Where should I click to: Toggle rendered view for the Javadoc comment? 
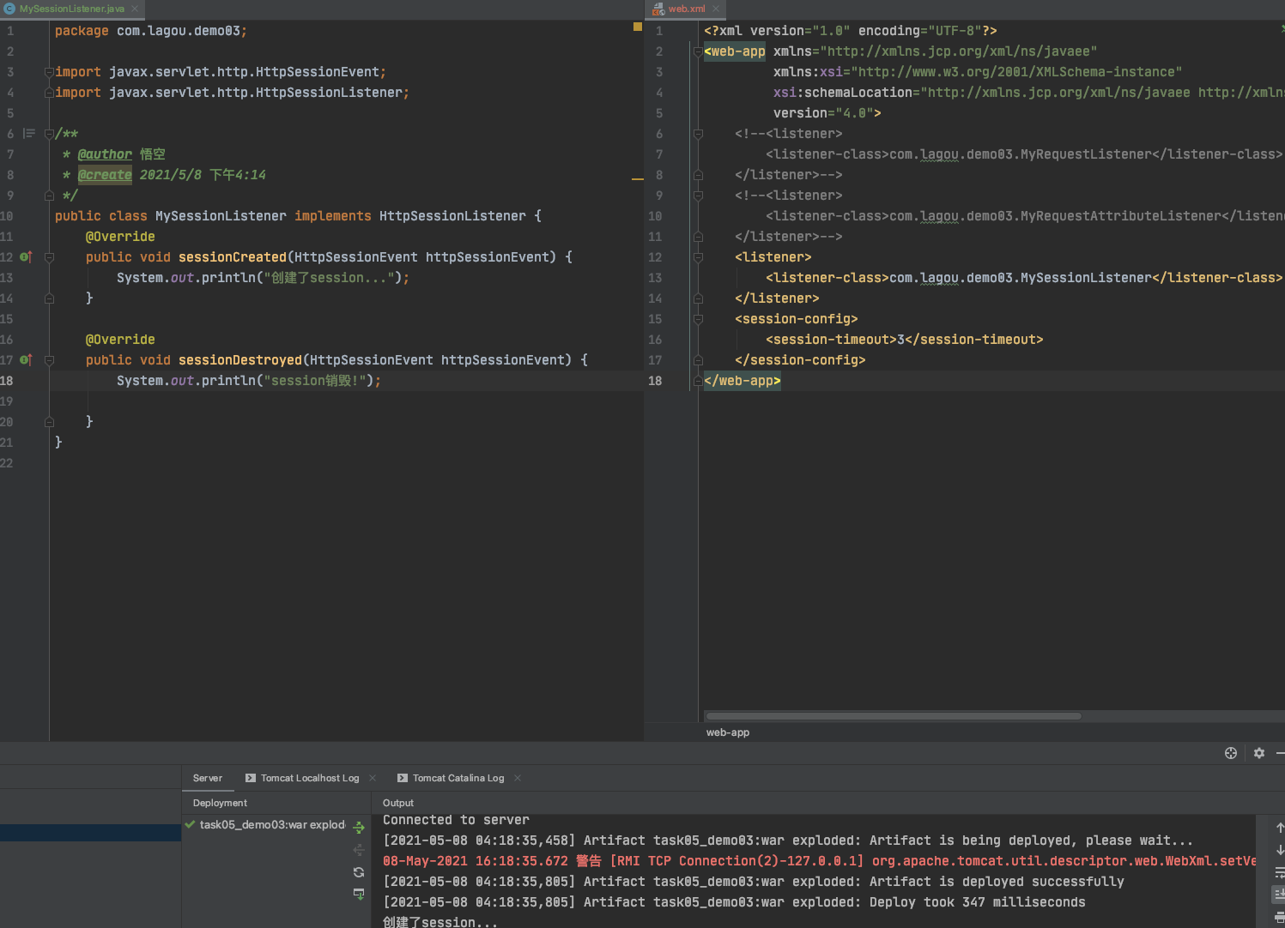[x=28, y=134]
